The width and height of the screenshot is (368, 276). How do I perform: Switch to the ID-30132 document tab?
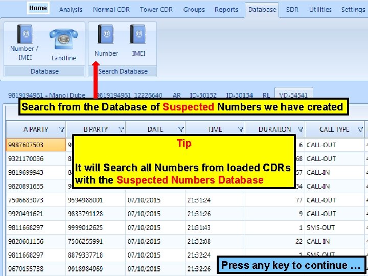pos(203,95)
